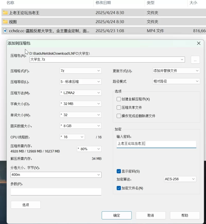Click the MP4 文件 type cell
206x224 pixels.
click(155, 31)
